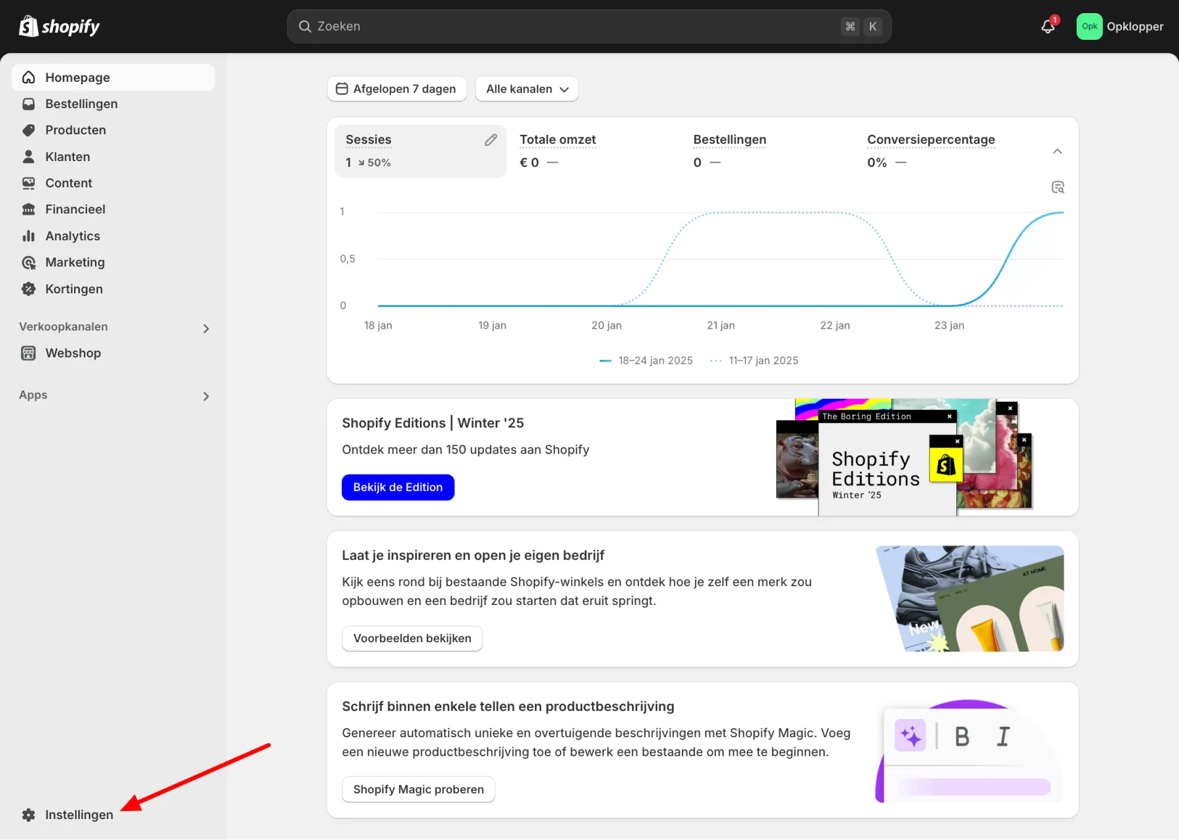Click the Analytics bar chart icon
Image resolution: width=1179 pixels, height=840 pixels.
(29, 236)
